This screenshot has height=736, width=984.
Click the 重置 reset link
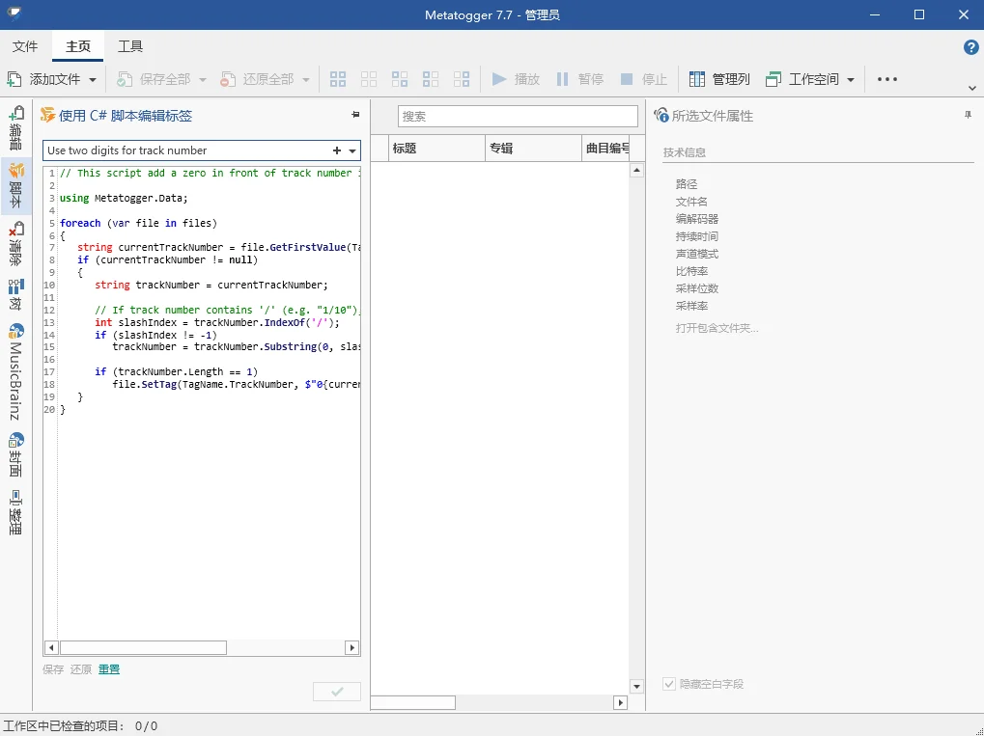(x=109, y=669)
